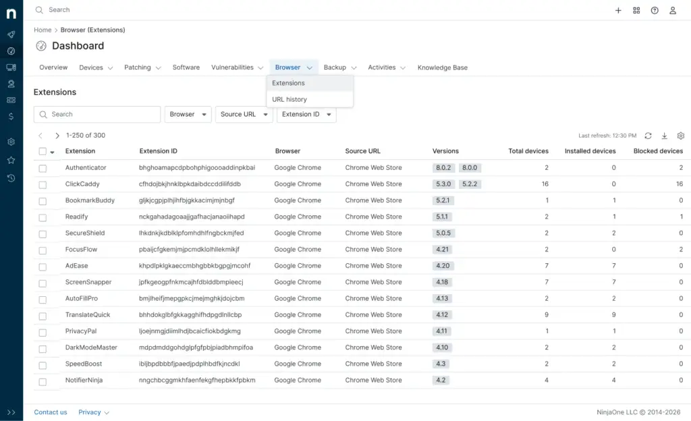Screen dimensions: 691x421
Task: Open Administration gear icon in sidebar
Action: (11, 142)
